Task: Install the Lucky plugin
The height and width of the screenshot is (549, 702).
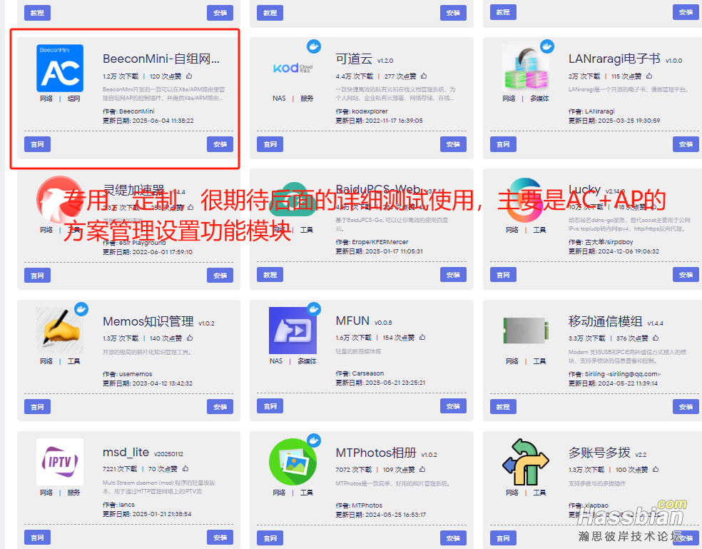Action: coord(686,275)
